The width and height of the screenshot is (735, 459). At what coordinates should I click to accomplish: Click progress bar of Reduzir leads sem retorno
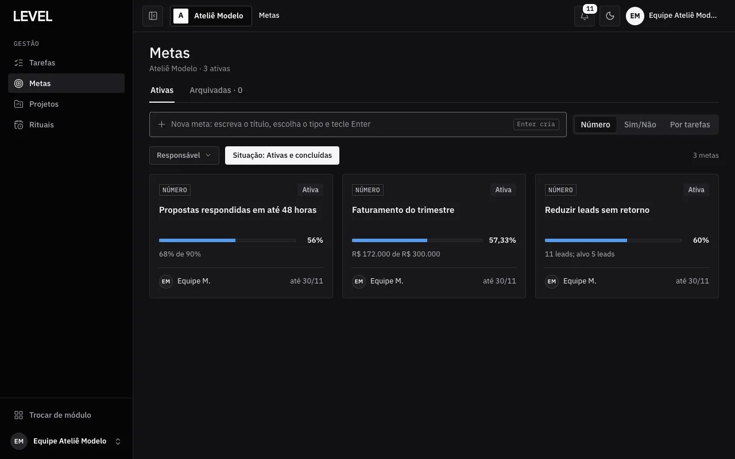[x=613, y=240]
